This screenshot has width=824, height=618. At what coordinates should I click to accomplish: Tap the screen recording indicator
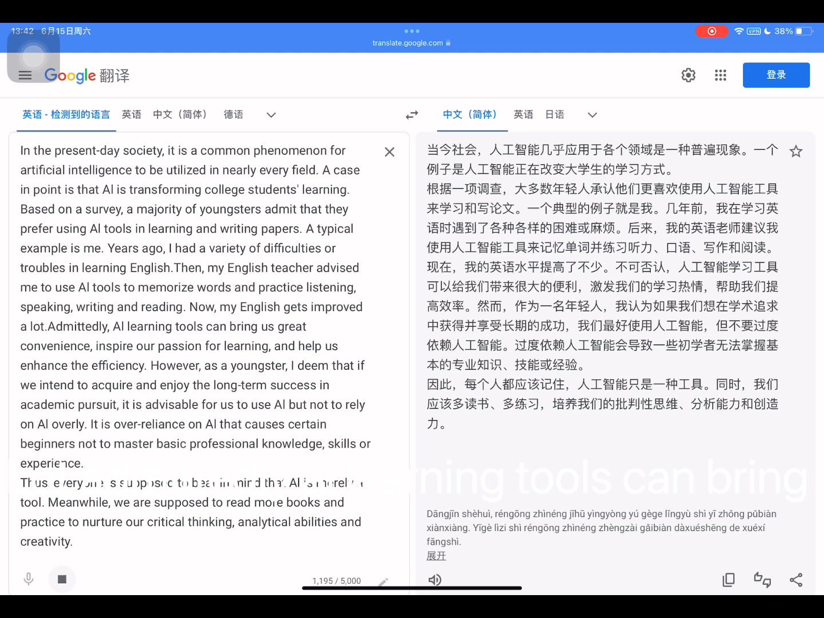pyautogui.click(x=712, y=31)
